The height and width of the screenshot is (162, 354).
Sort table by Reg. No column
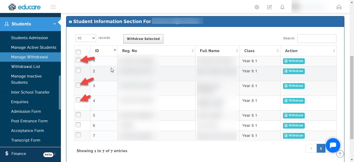pos(156,51)
